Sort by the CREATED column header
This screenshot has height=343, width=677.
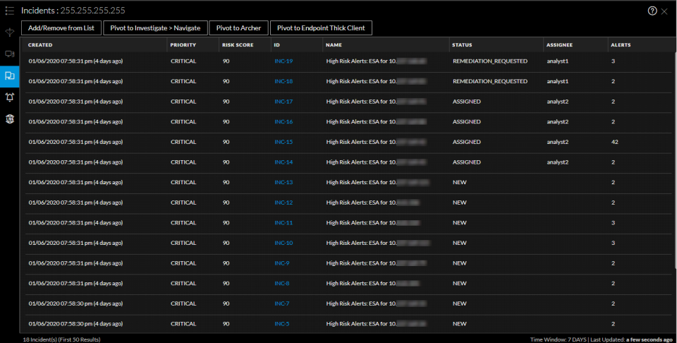(x=40, y=45)
